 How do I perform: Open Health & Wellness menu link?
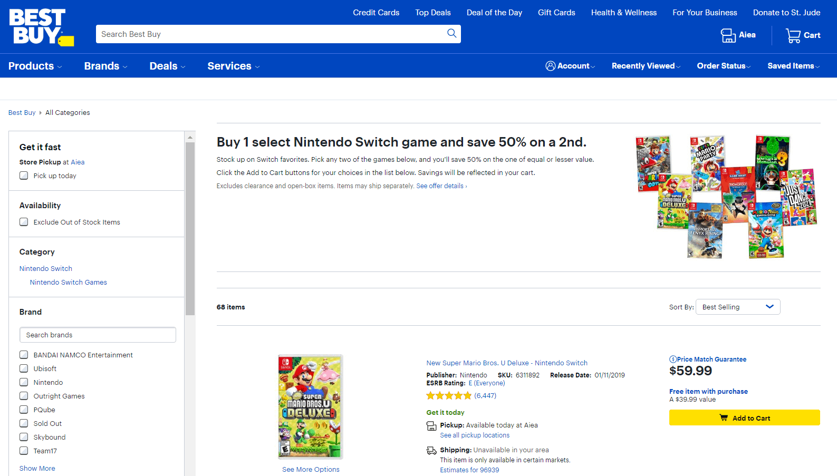(x=624, y=13)
